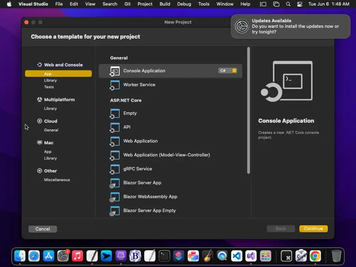
Task: Click the Web Application template icon
Action: click(115, 141)
